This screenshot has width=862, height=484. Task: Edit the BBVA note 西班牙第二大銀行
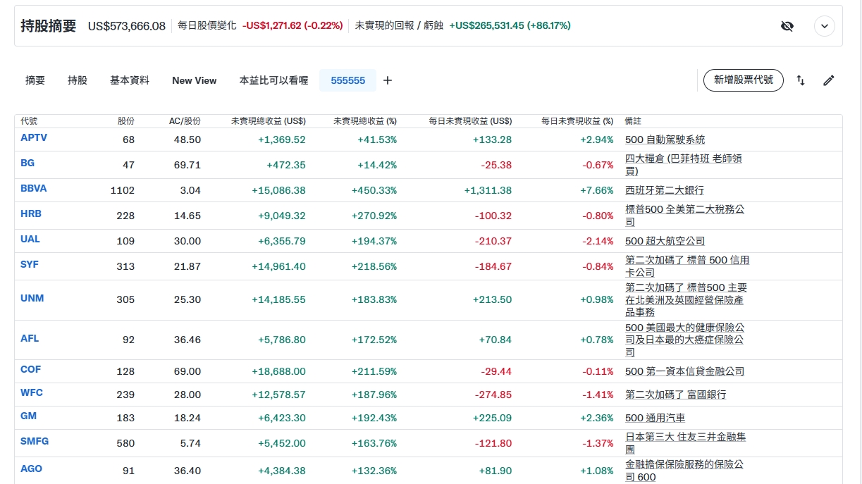(665, 190)
